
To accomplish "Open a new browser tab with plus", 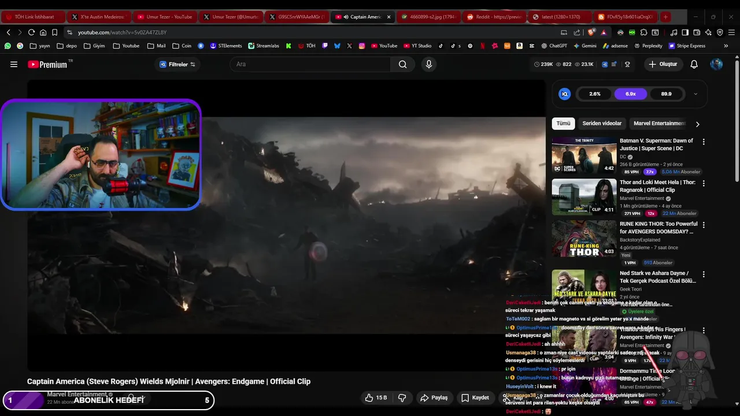I will coord(665,17).
